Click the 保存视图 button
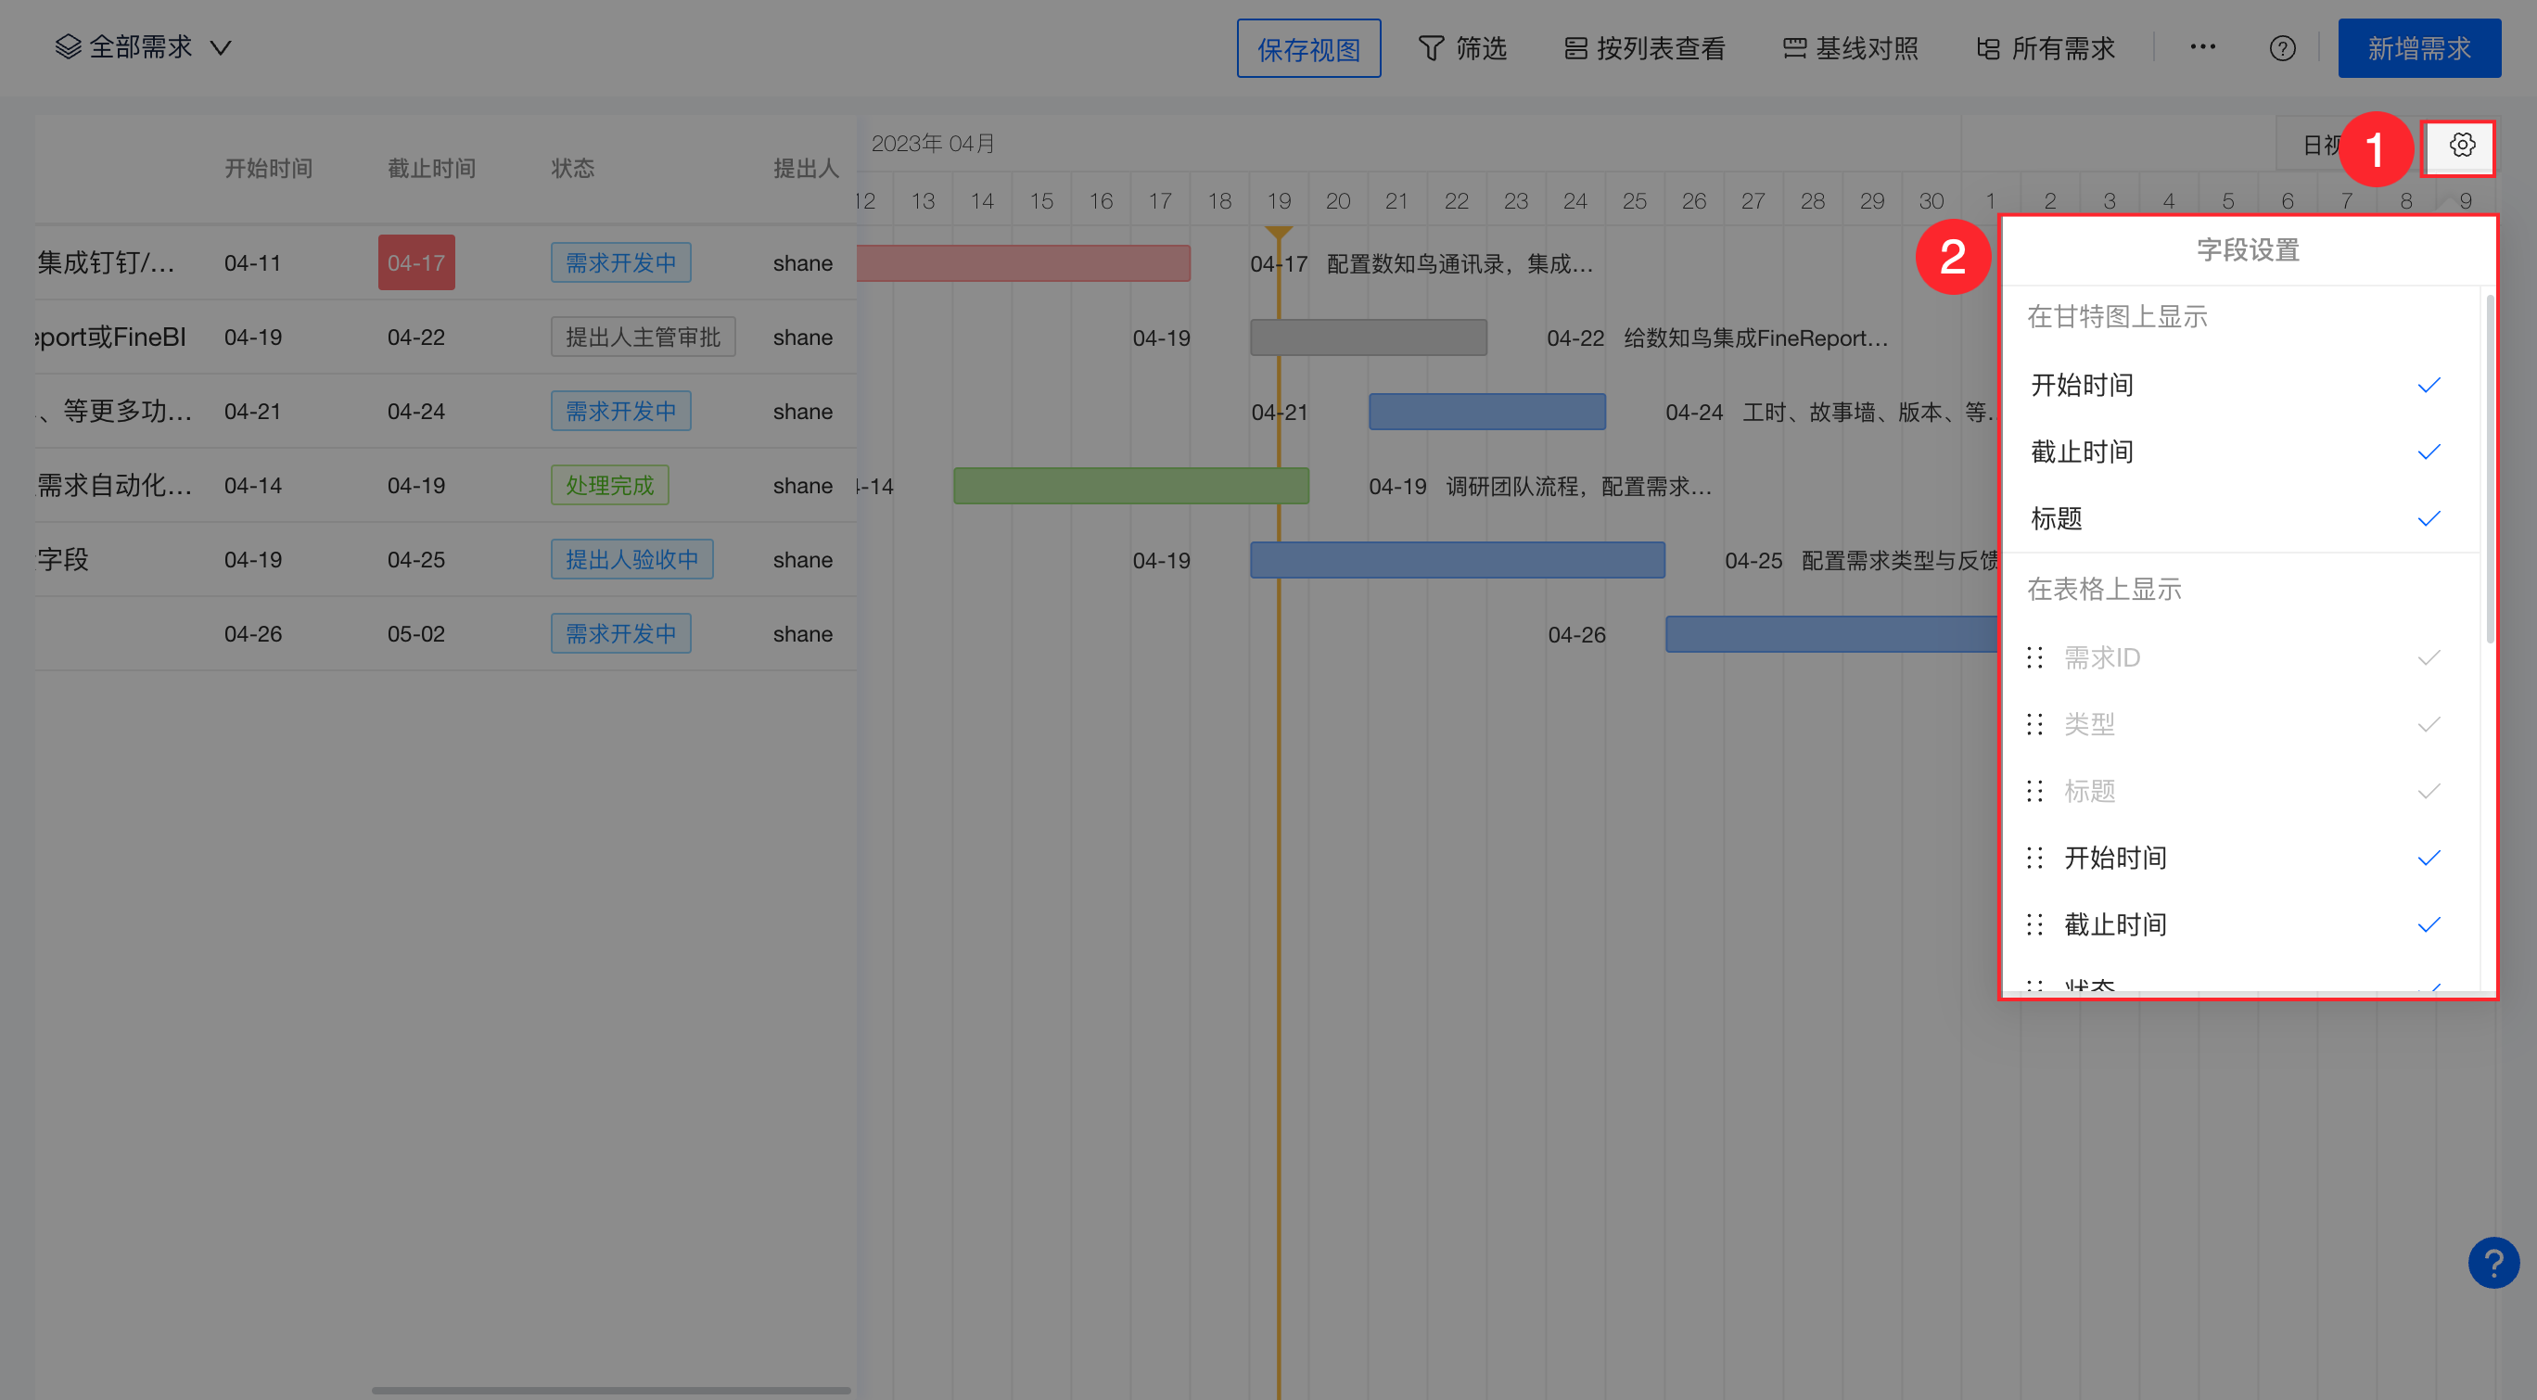This screenshot has width=2537, height=1400. (1307, 48)
